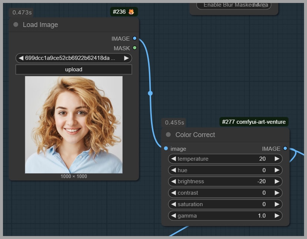The image size is (307, 239).
Task: Click the saturation slider field
Action: [225, 204]
